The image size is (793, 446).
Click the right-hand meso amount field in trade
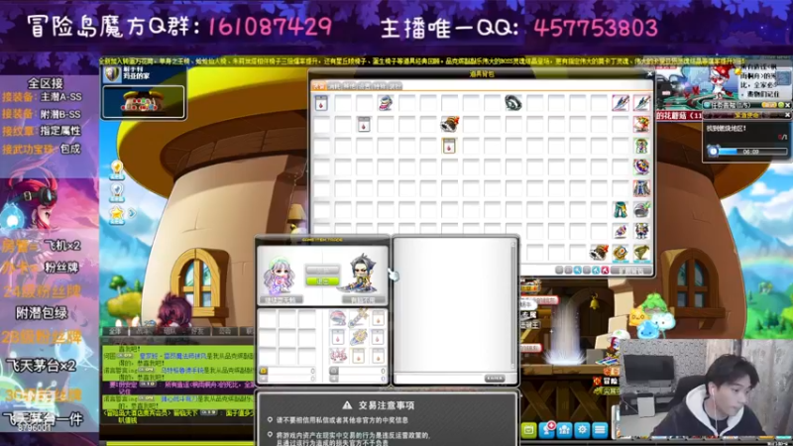(x=362, y=371)
